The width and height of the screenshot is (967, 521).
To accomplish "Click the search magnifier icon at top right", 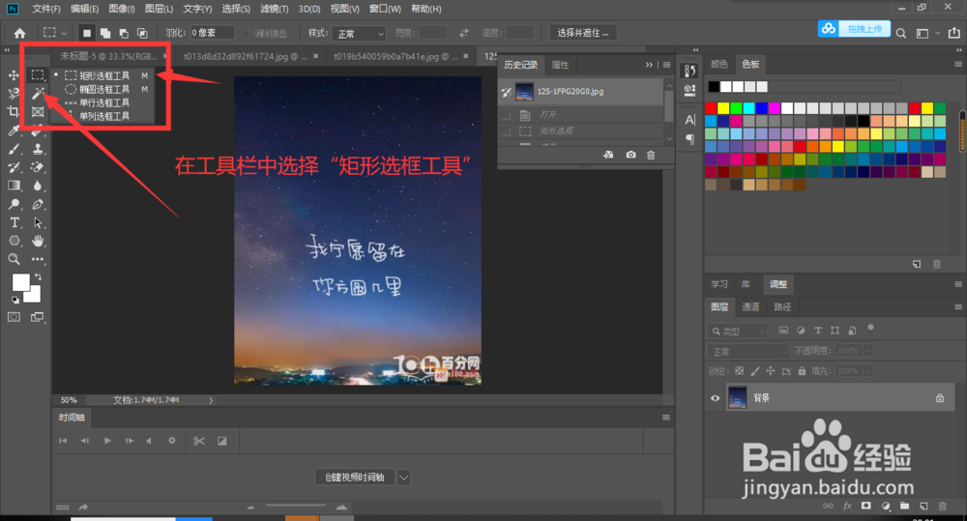I will (901, 33).
